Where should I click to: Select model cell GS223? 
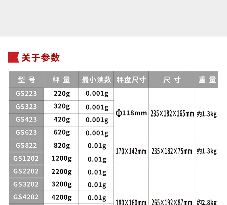26,94
